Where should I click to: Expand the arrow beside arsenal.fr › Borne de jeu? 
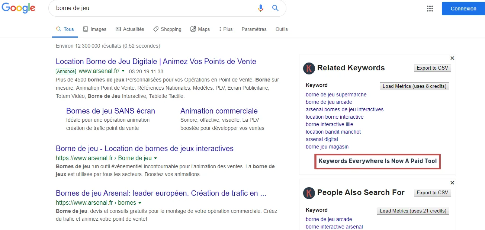click(155, 158)
